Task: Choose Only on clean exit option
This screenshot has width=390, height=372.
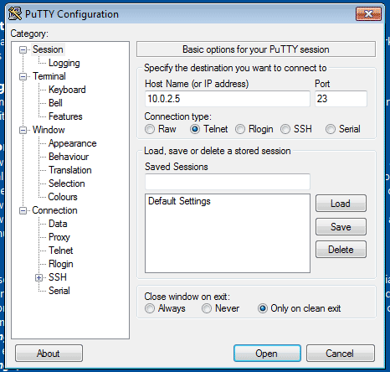Action: (x=263, y=308)
